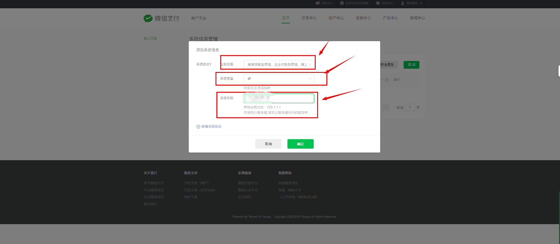560x244 pixels.
Task: Click the help icon next to 操作 column
Action: [x=387, y=80]
